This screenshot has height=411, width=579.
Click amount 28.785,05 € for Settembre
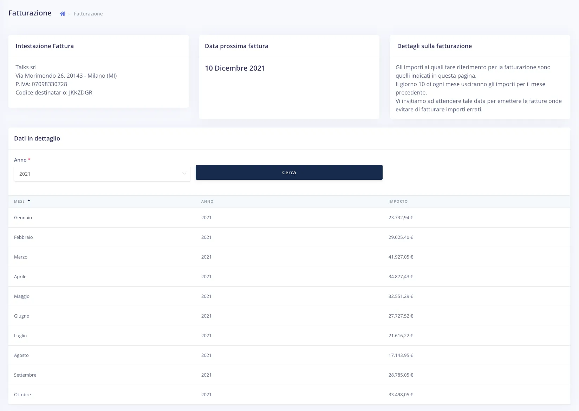click(x=401, y=375)
